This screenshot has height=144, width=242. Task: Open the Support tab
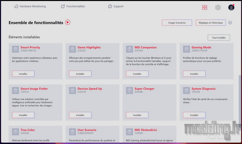[116, 6]
